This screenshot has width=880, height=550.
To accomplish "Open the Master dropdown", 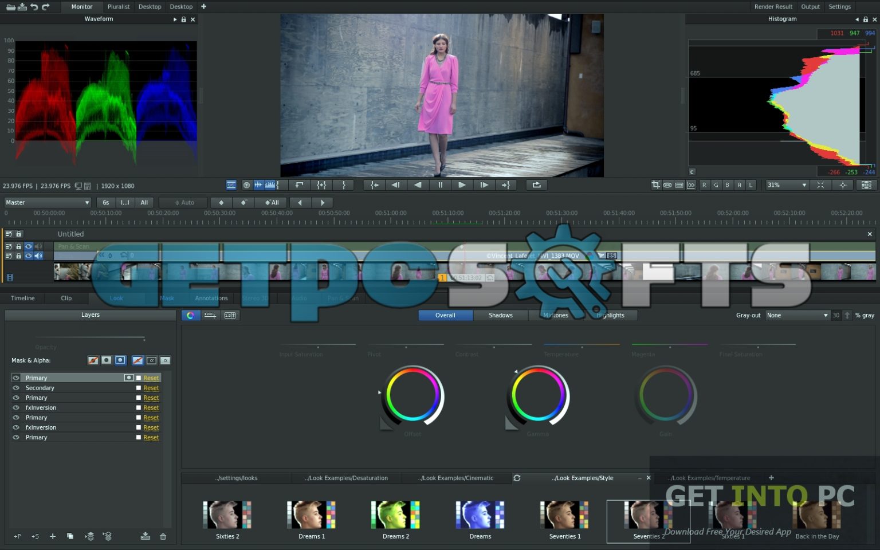I will click(x=48, y=202).
